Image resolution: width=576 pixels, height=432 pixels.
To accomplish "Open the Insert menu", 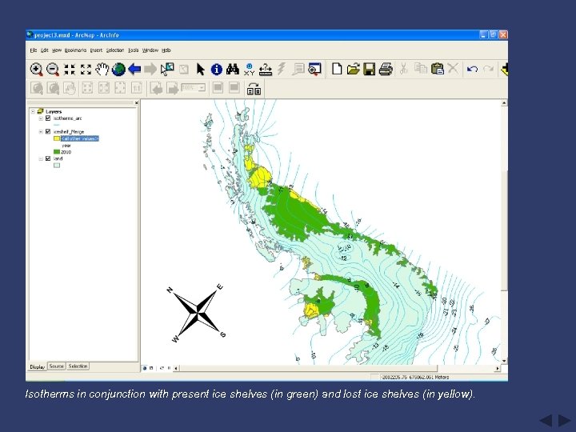I will 96,50.
